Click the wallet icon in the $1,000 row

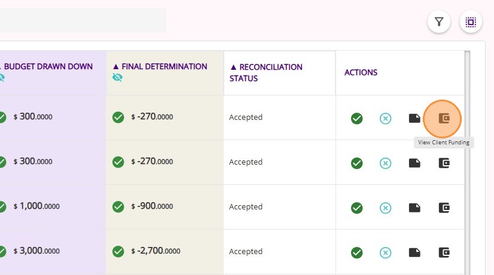(x=444, y=208)
